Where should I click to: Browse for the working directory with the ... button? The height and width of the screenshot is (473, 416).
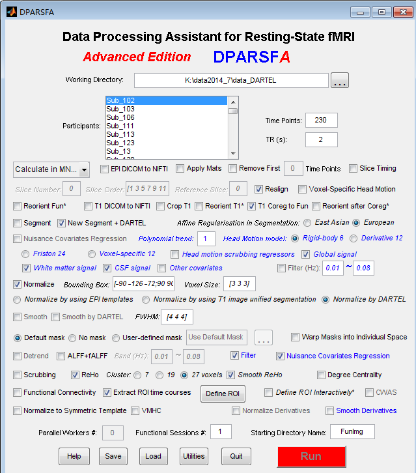(340, 80)
